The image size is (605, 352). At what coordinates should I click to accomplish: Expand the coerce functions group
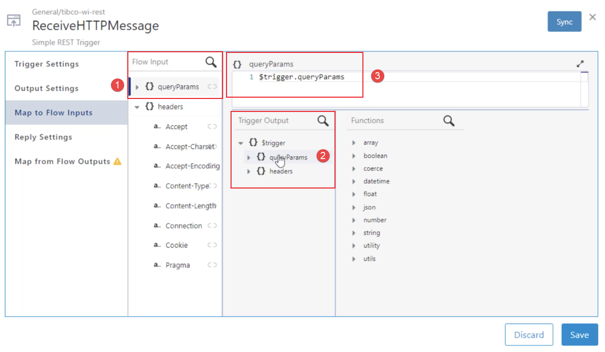pos(354,169)
